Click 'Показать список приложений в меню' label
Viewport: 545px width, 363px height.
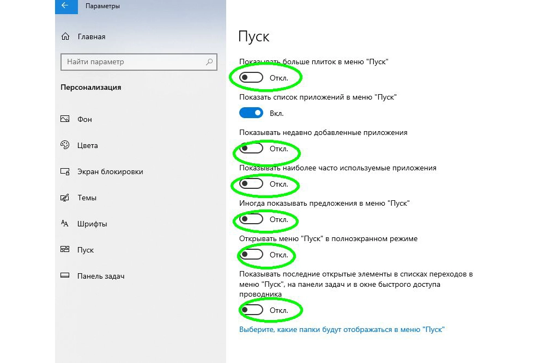tap(318, 97)
